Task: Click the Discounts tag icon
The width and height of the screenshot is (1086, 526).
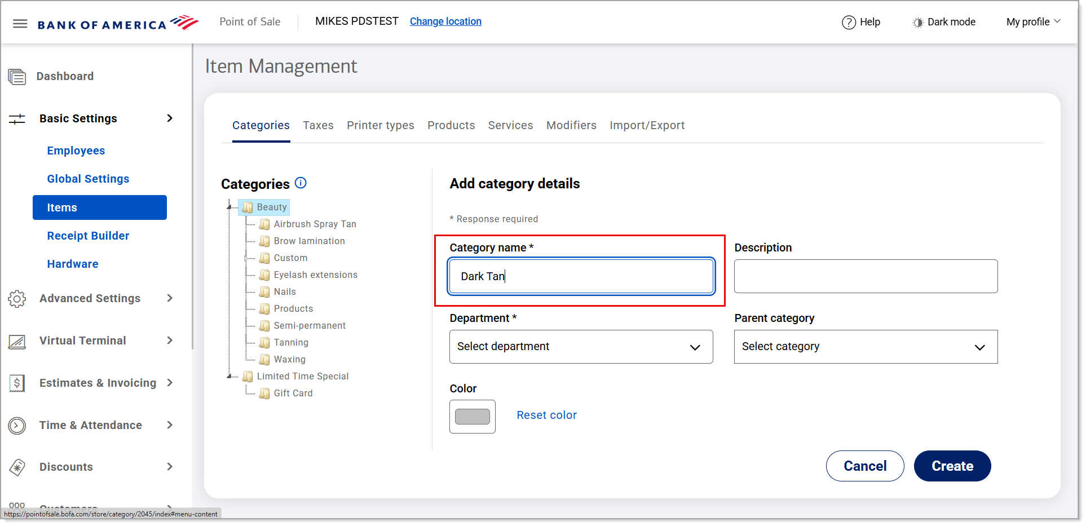Action: 17,467
